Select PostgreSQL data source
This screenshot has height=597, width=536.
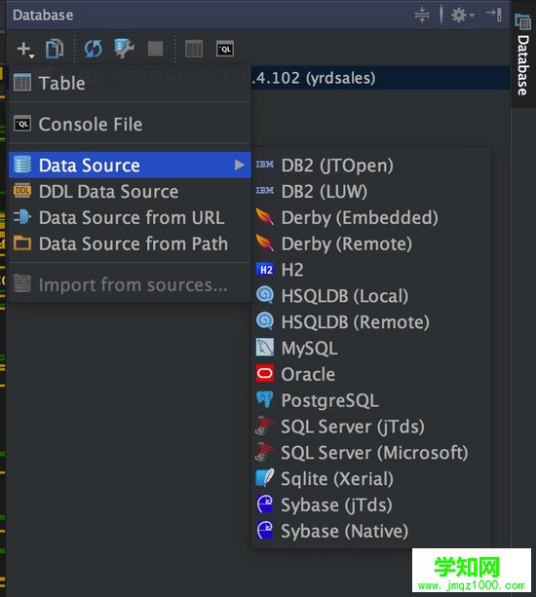[x=371, y=400]
